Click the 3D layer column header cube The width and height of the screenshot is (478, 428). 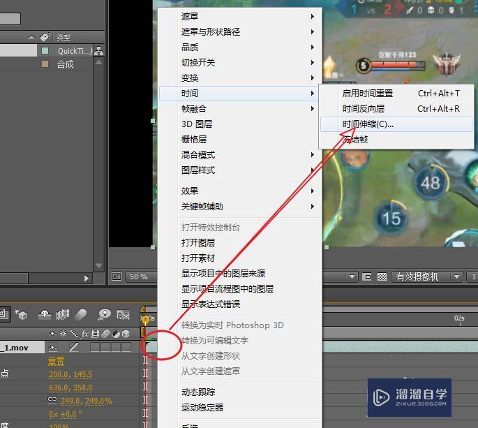[x=126, y=334]
